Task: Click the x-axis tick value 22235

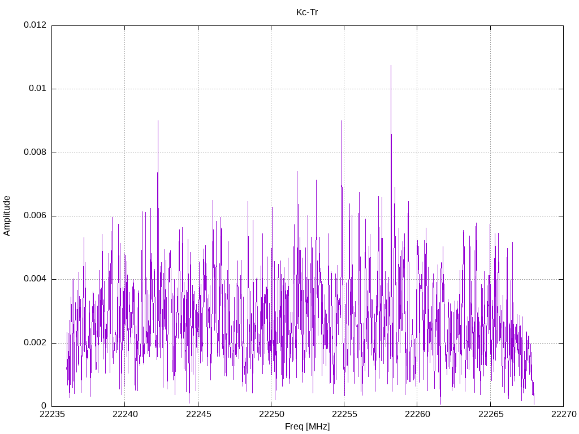Action: (51, 414)
